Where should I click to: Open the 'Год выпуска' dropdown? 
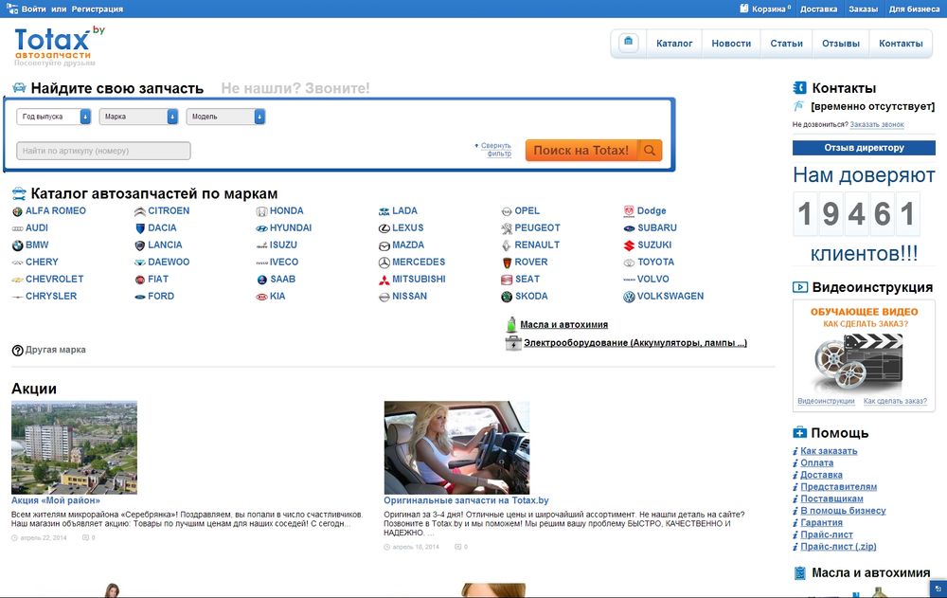click(x=53, y=117)
